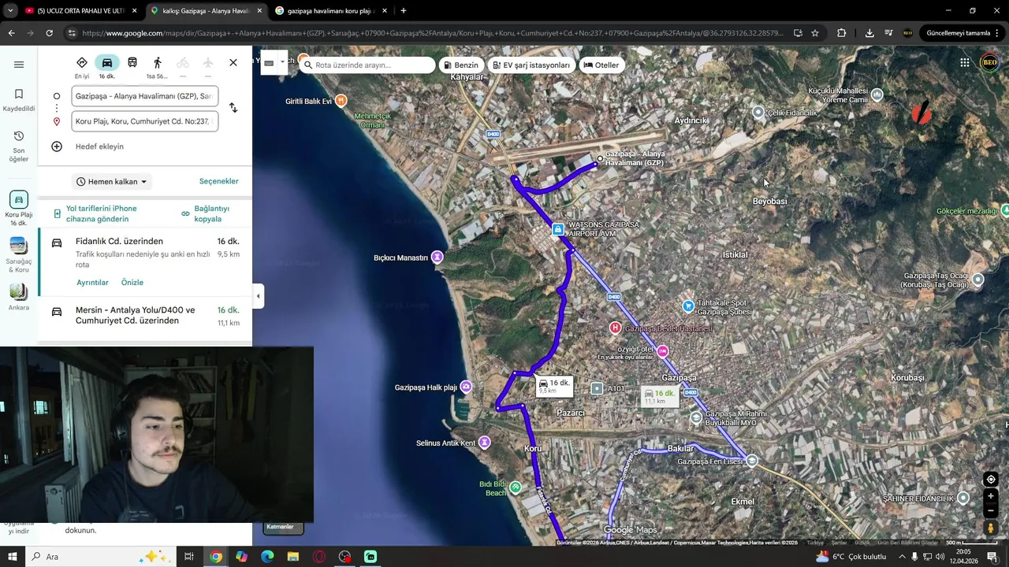Zoom out on the map

coord(991,510)
